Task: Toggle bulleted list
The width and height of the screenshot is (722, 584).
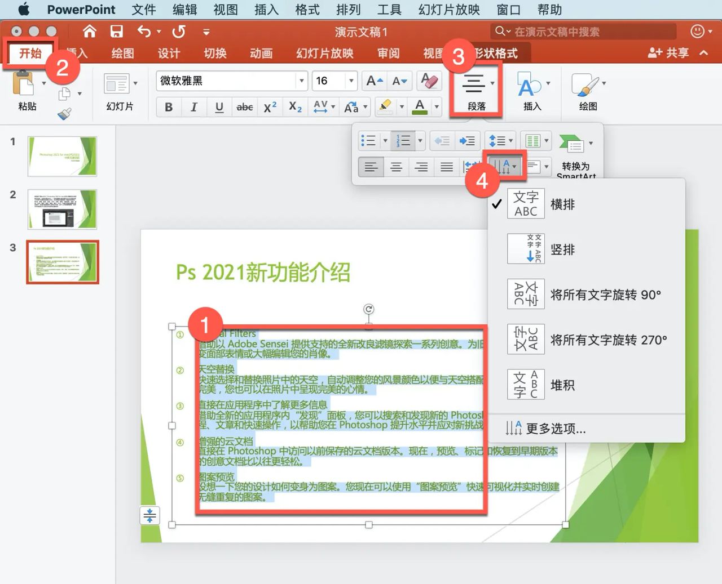Action: point(368,141)
